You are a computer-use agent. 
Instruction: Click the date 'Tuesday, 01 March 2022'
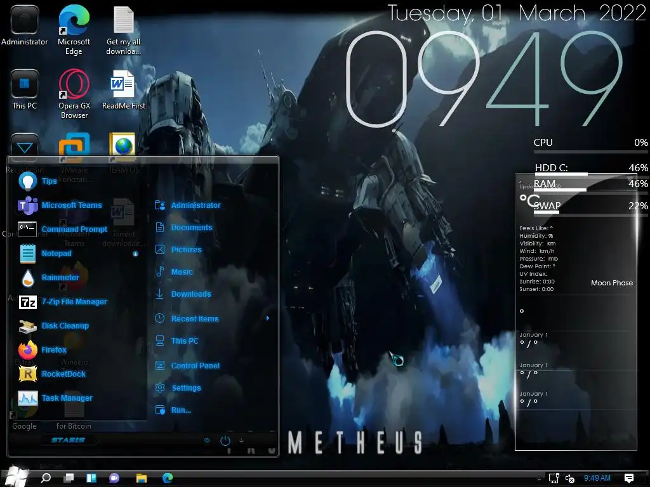tap(517, 13)
